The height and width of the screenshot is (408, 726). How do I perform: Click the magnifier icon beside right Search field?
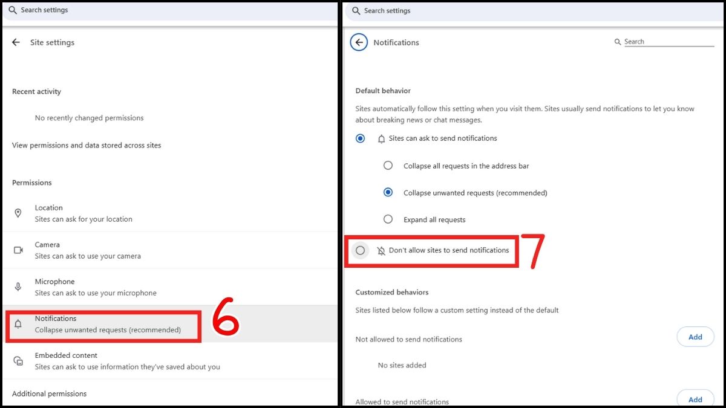click(x=618, y=41)
